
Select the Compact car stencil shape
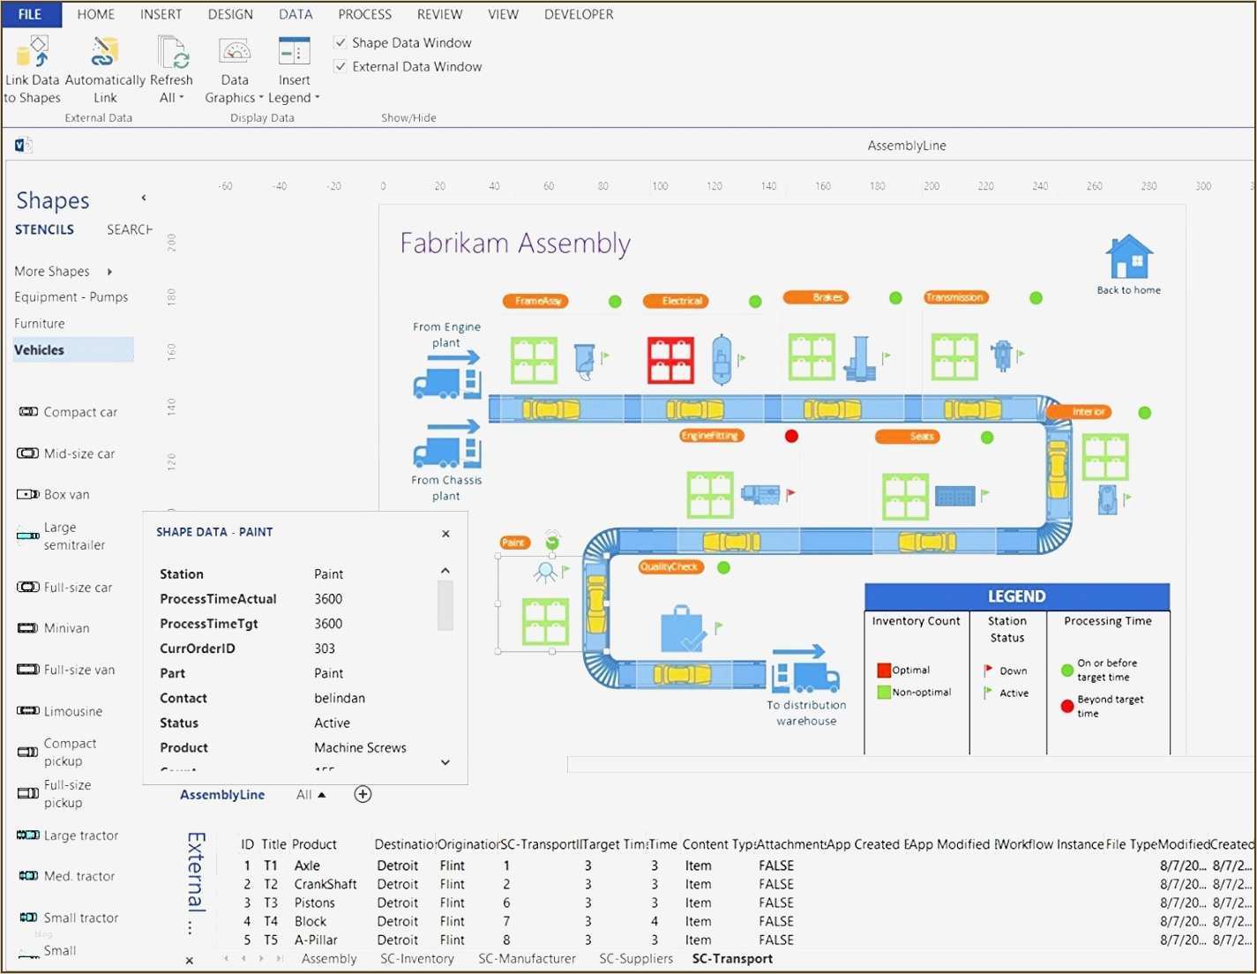click(x=28, y=412)
